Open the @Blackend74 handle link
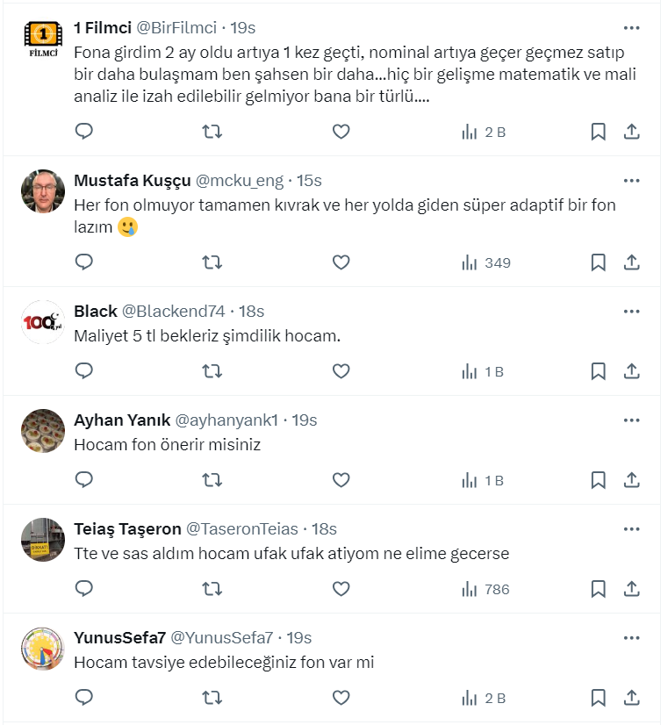The width and height of the screenshot is (668, 725). tap(173, 312)
